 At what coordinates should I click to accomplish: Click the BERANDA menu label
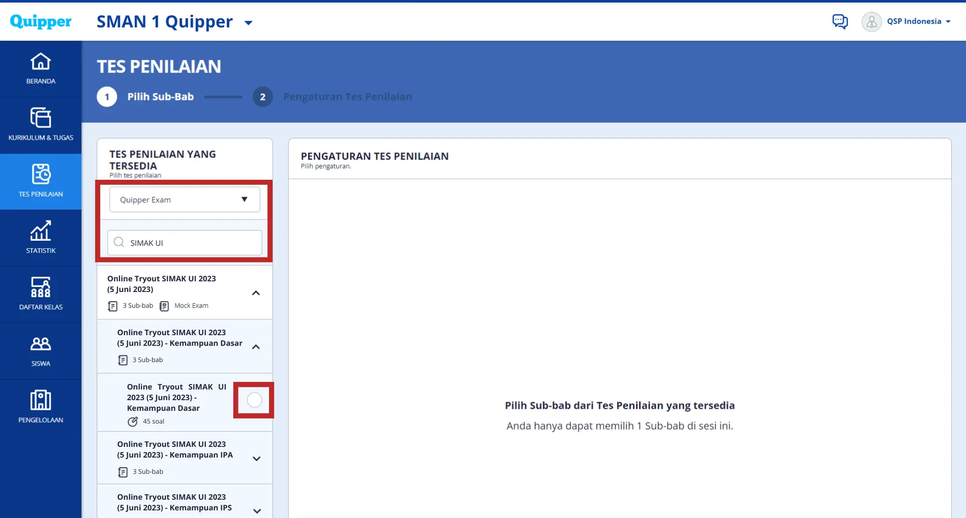coord(41,81)
